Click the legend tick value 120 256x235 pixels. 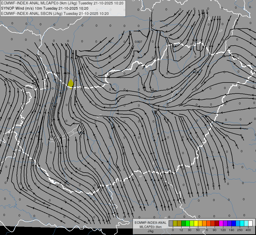tap(223, 230)
